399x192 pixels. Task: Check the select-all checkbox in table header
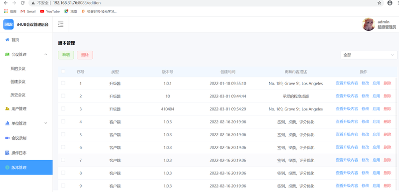(63, 72)
